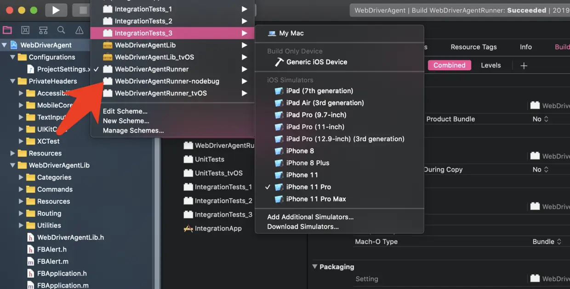The height and width of the screenshot is (289, 570).
Task: Choose Generic iOS Device as destination
Action: (x=317, y=62)
